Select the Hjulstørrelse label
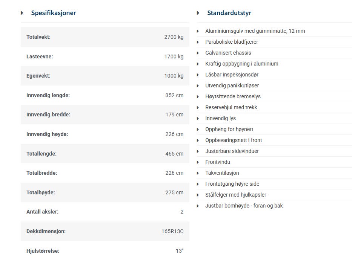352x258 pixels. tap(43, 251)
